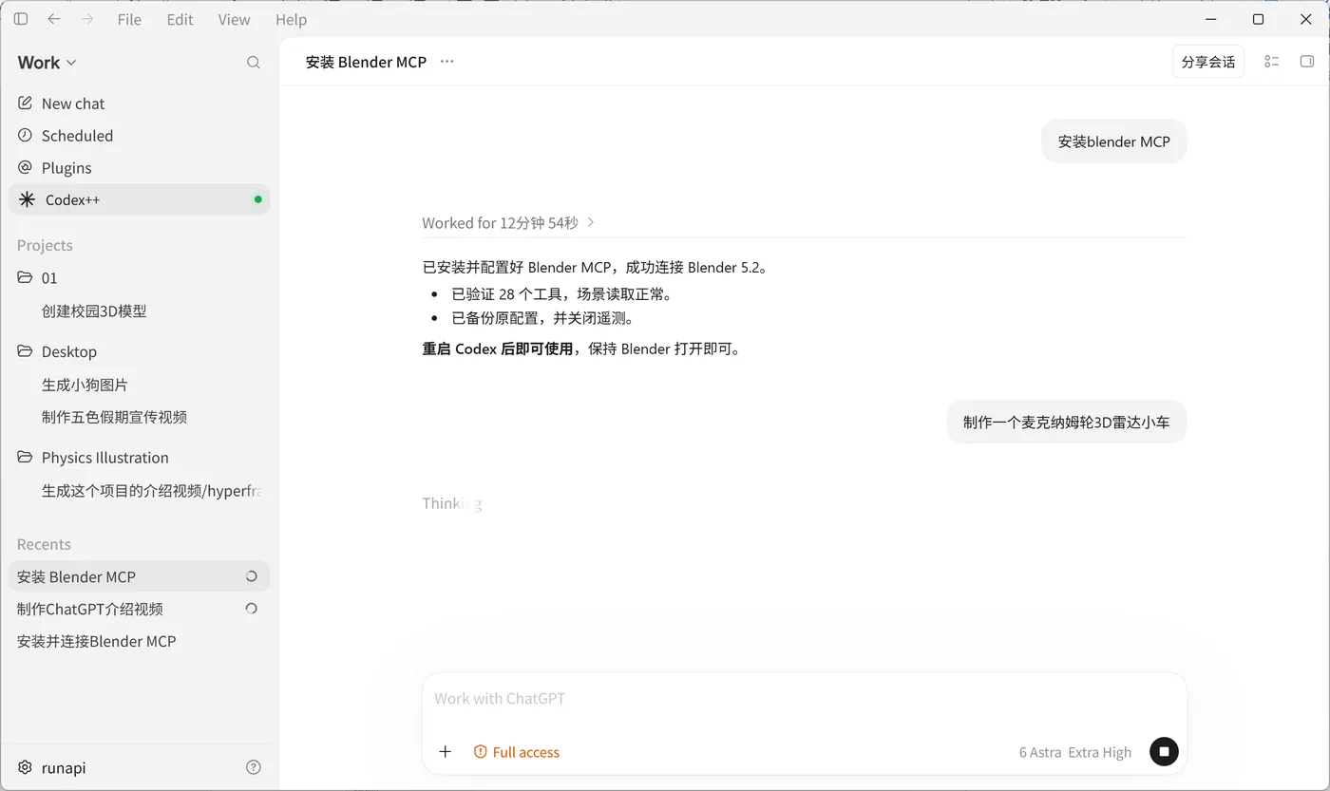Click the pencil icon beside New chat
This screenshot has height=791, width=1330.
pos(26,104)
